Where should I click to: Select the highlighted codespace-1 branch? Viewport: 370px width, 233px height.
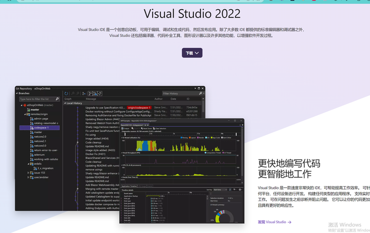[x=40, y=128]
